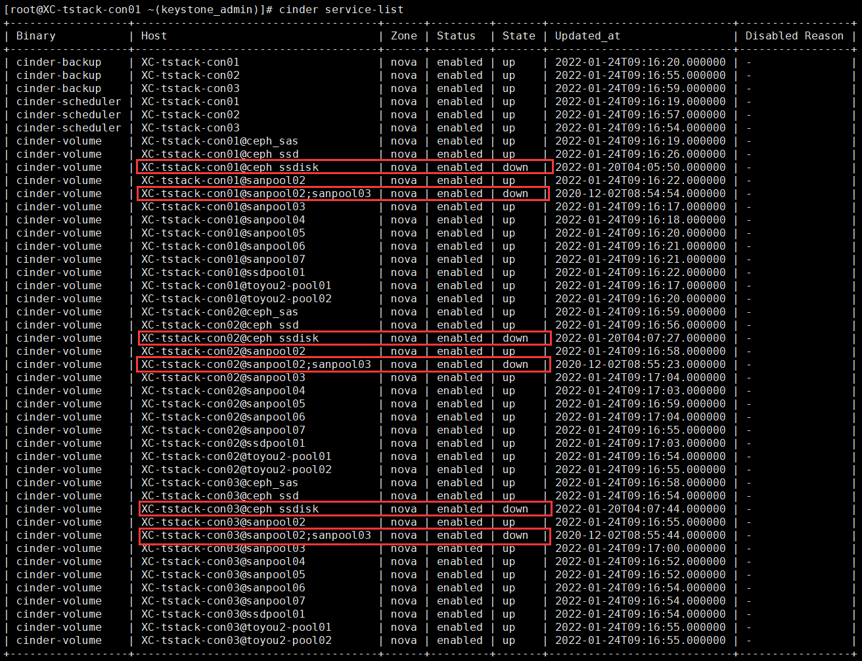
Task: Click timestamp '2020-12-02T08:55:44.000000'
Action: tap(640, 536)
